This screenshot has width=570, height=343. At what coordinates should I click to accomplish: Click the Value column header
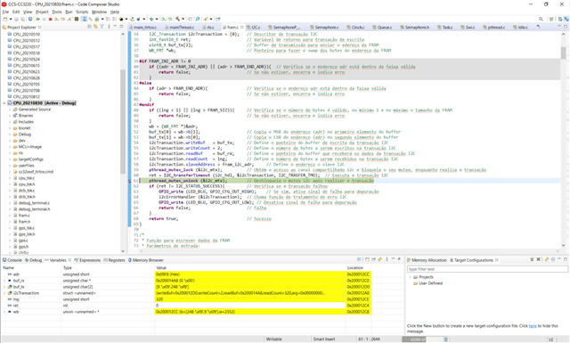click(160, 267)
